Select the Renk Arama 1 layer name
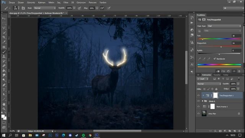The width and height of the screenshot is (245, 138). point(222,107)
